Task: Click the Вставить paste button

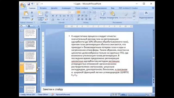Action: coord(26,16)
